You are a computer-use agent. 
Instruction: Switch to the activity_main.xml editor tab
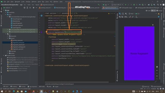coord(46,8)
